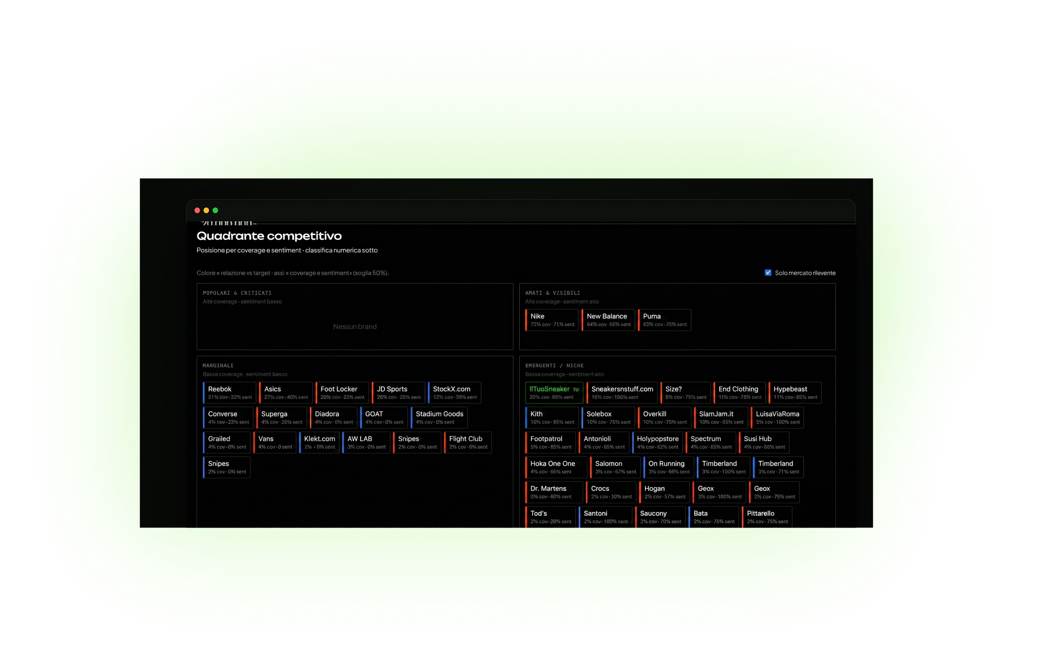The image size is (1042, 666).
Task: Click the GOAT brand chip
Action: click(384, 418)
